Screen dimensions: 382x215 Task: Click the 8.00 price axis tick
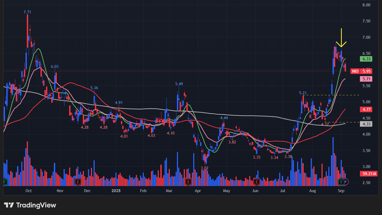tap(366, 5)
